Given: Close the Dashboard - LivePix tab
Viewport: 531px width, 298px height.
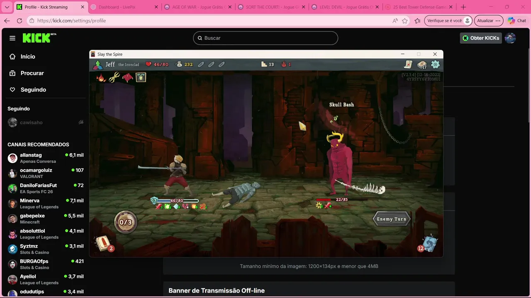Looking at the screenshot, I should pos(156,7).
